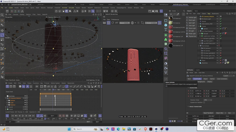This screenshot has width=236, height=132.
Task: Toggle Backdrop object enable state
Action: pyautogui.click(x=221, y=63)
